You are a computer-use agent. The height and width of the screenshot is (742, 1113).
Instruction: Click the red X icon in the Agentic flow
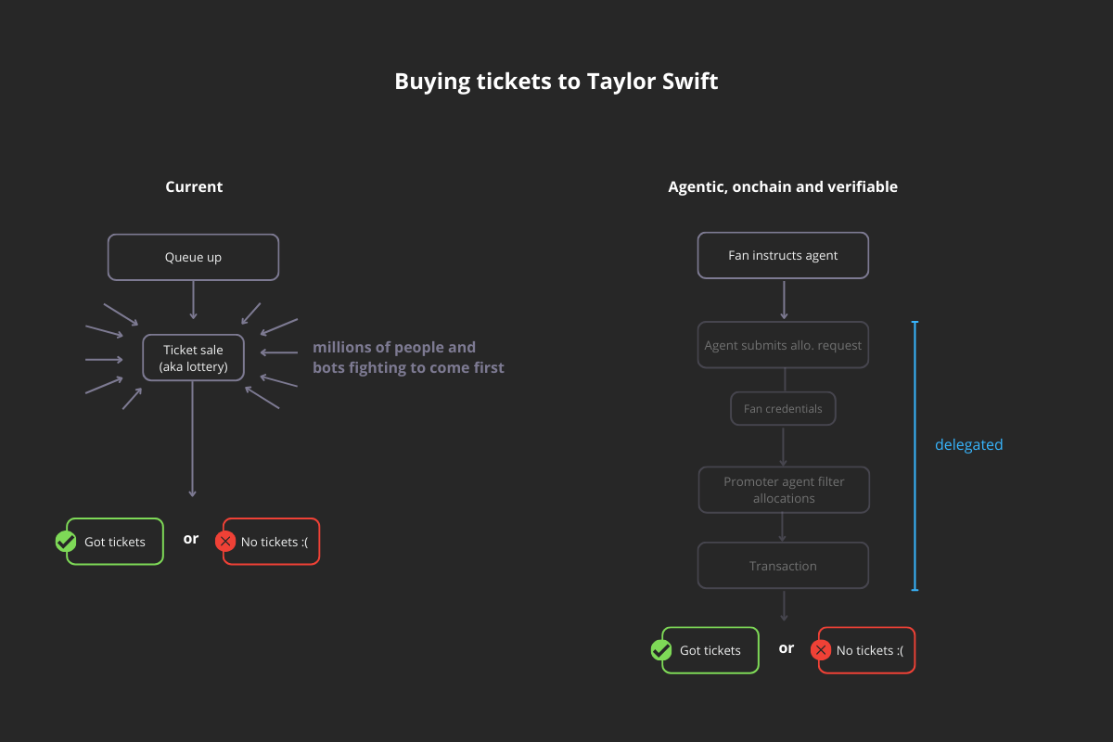pos(821,650)
